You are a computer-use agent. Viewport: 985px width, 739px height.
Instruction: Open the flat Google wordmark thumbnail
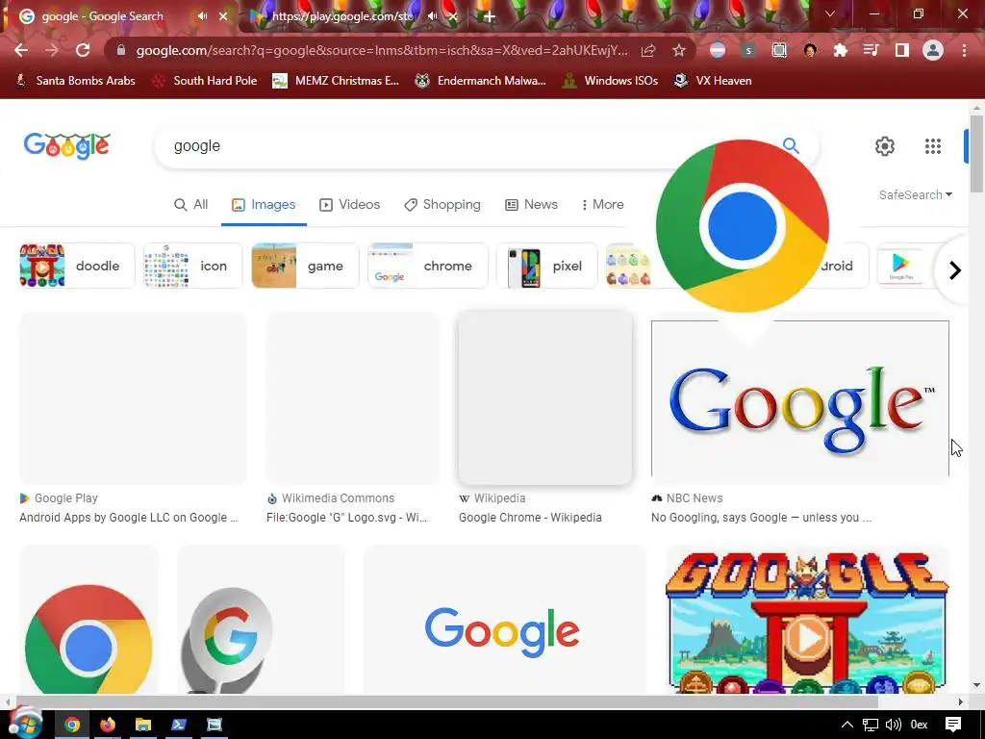click(x=504, y=621)
